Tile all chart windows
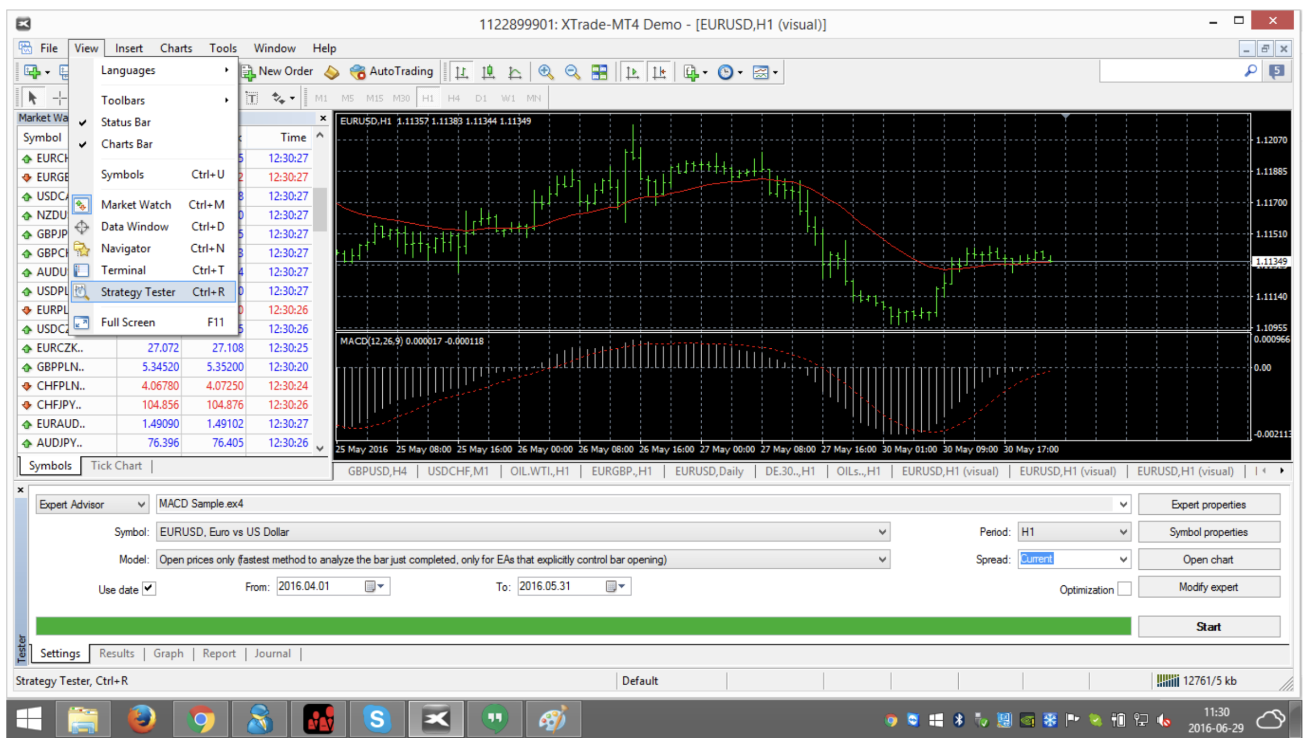The width and height of the screenshot is (1309, 744). click(x=599, y=72)
